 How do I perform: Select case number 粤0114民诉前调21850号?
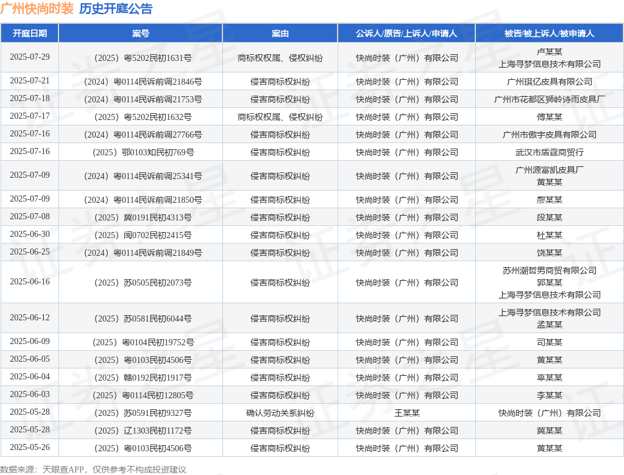143,200
